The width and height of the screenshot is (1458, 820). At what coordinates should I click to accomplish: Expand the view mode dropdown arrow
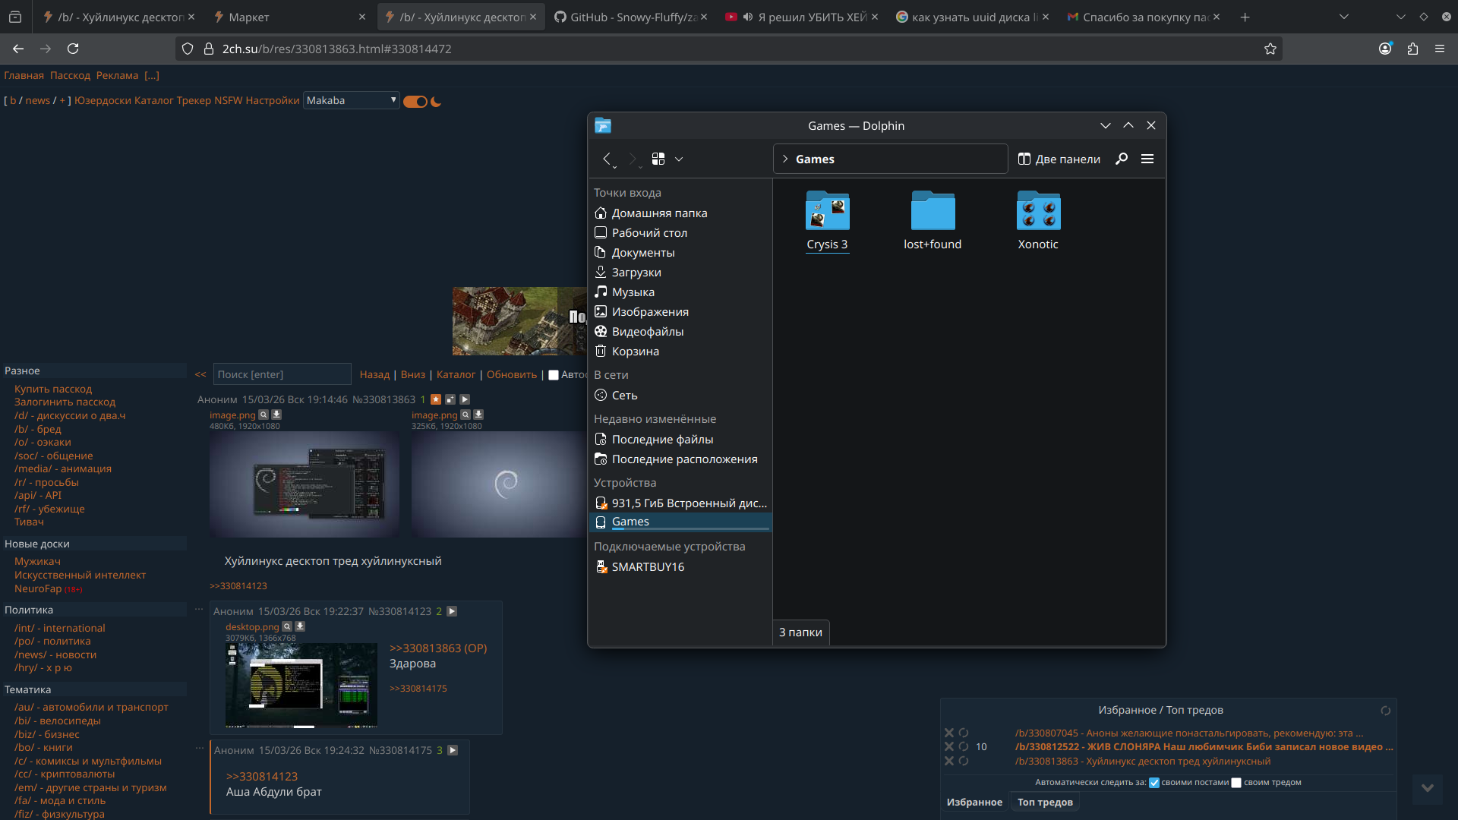coord(679,159)
